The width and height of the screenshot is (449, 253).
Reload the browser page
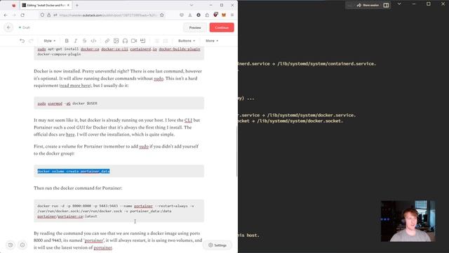click(22, 15)
